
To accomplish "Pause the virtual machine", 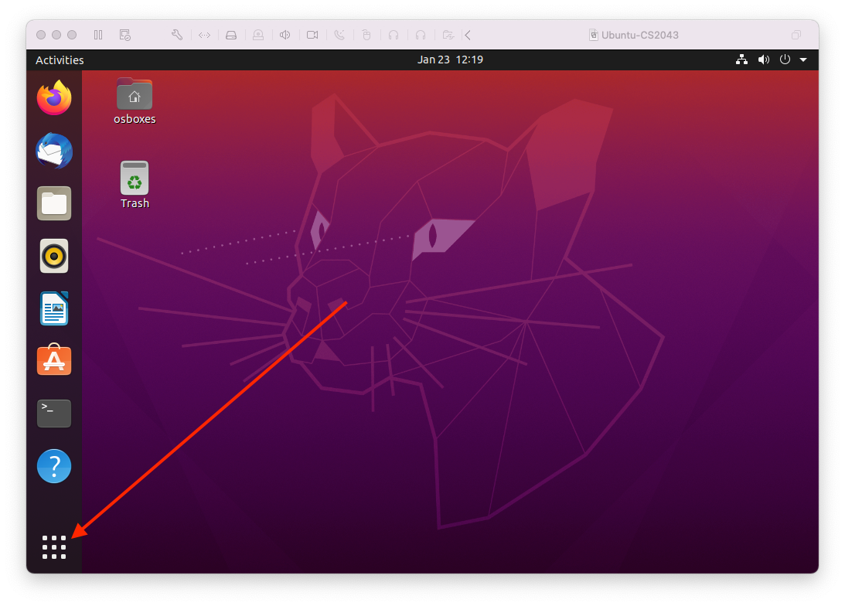I will point(98,35).
